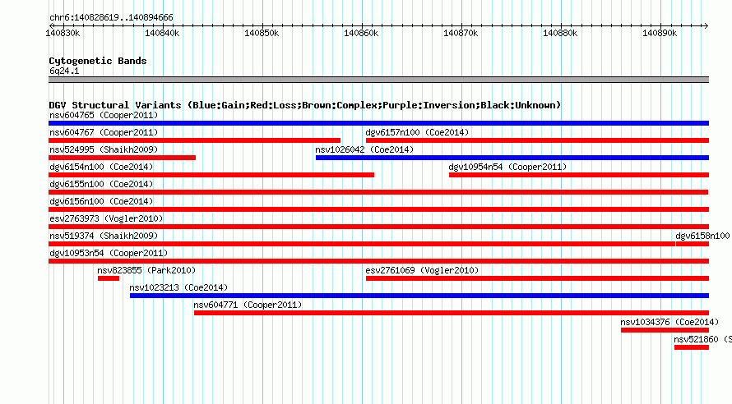Click the dgv10954n54 red loss bar

click(x=579, y=175)
